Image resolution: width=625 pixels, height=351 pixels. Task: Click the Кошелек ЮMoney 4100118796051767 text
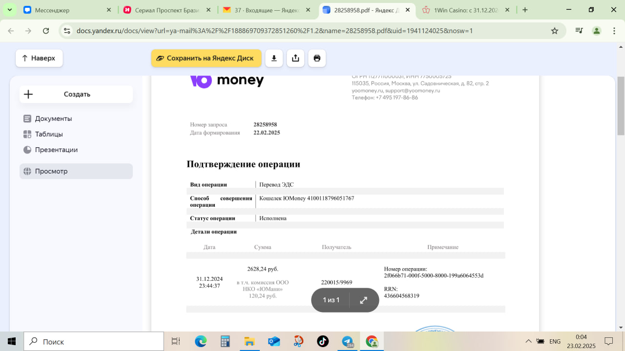[x=307, y=198]
